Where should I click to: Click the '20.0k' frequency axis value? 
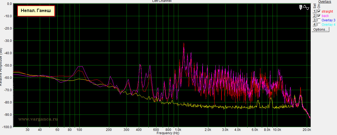click(307, 130)
